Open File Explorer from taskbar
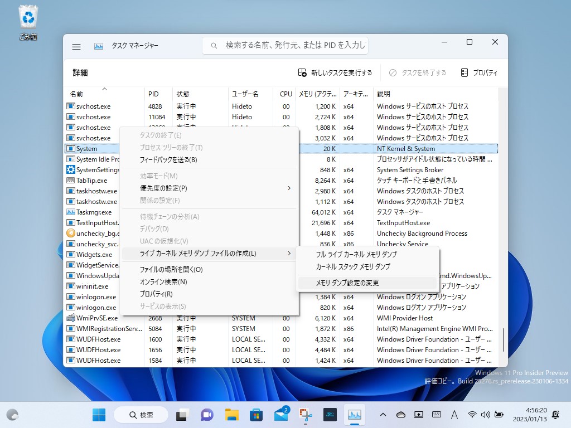Screen dimensions: 571x428 point(231,415)
